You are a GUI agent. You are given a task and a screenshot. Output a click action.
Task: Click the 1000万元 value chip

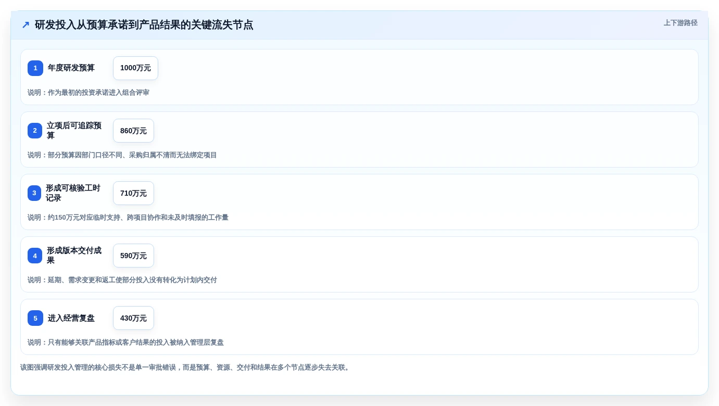[135, 68]
